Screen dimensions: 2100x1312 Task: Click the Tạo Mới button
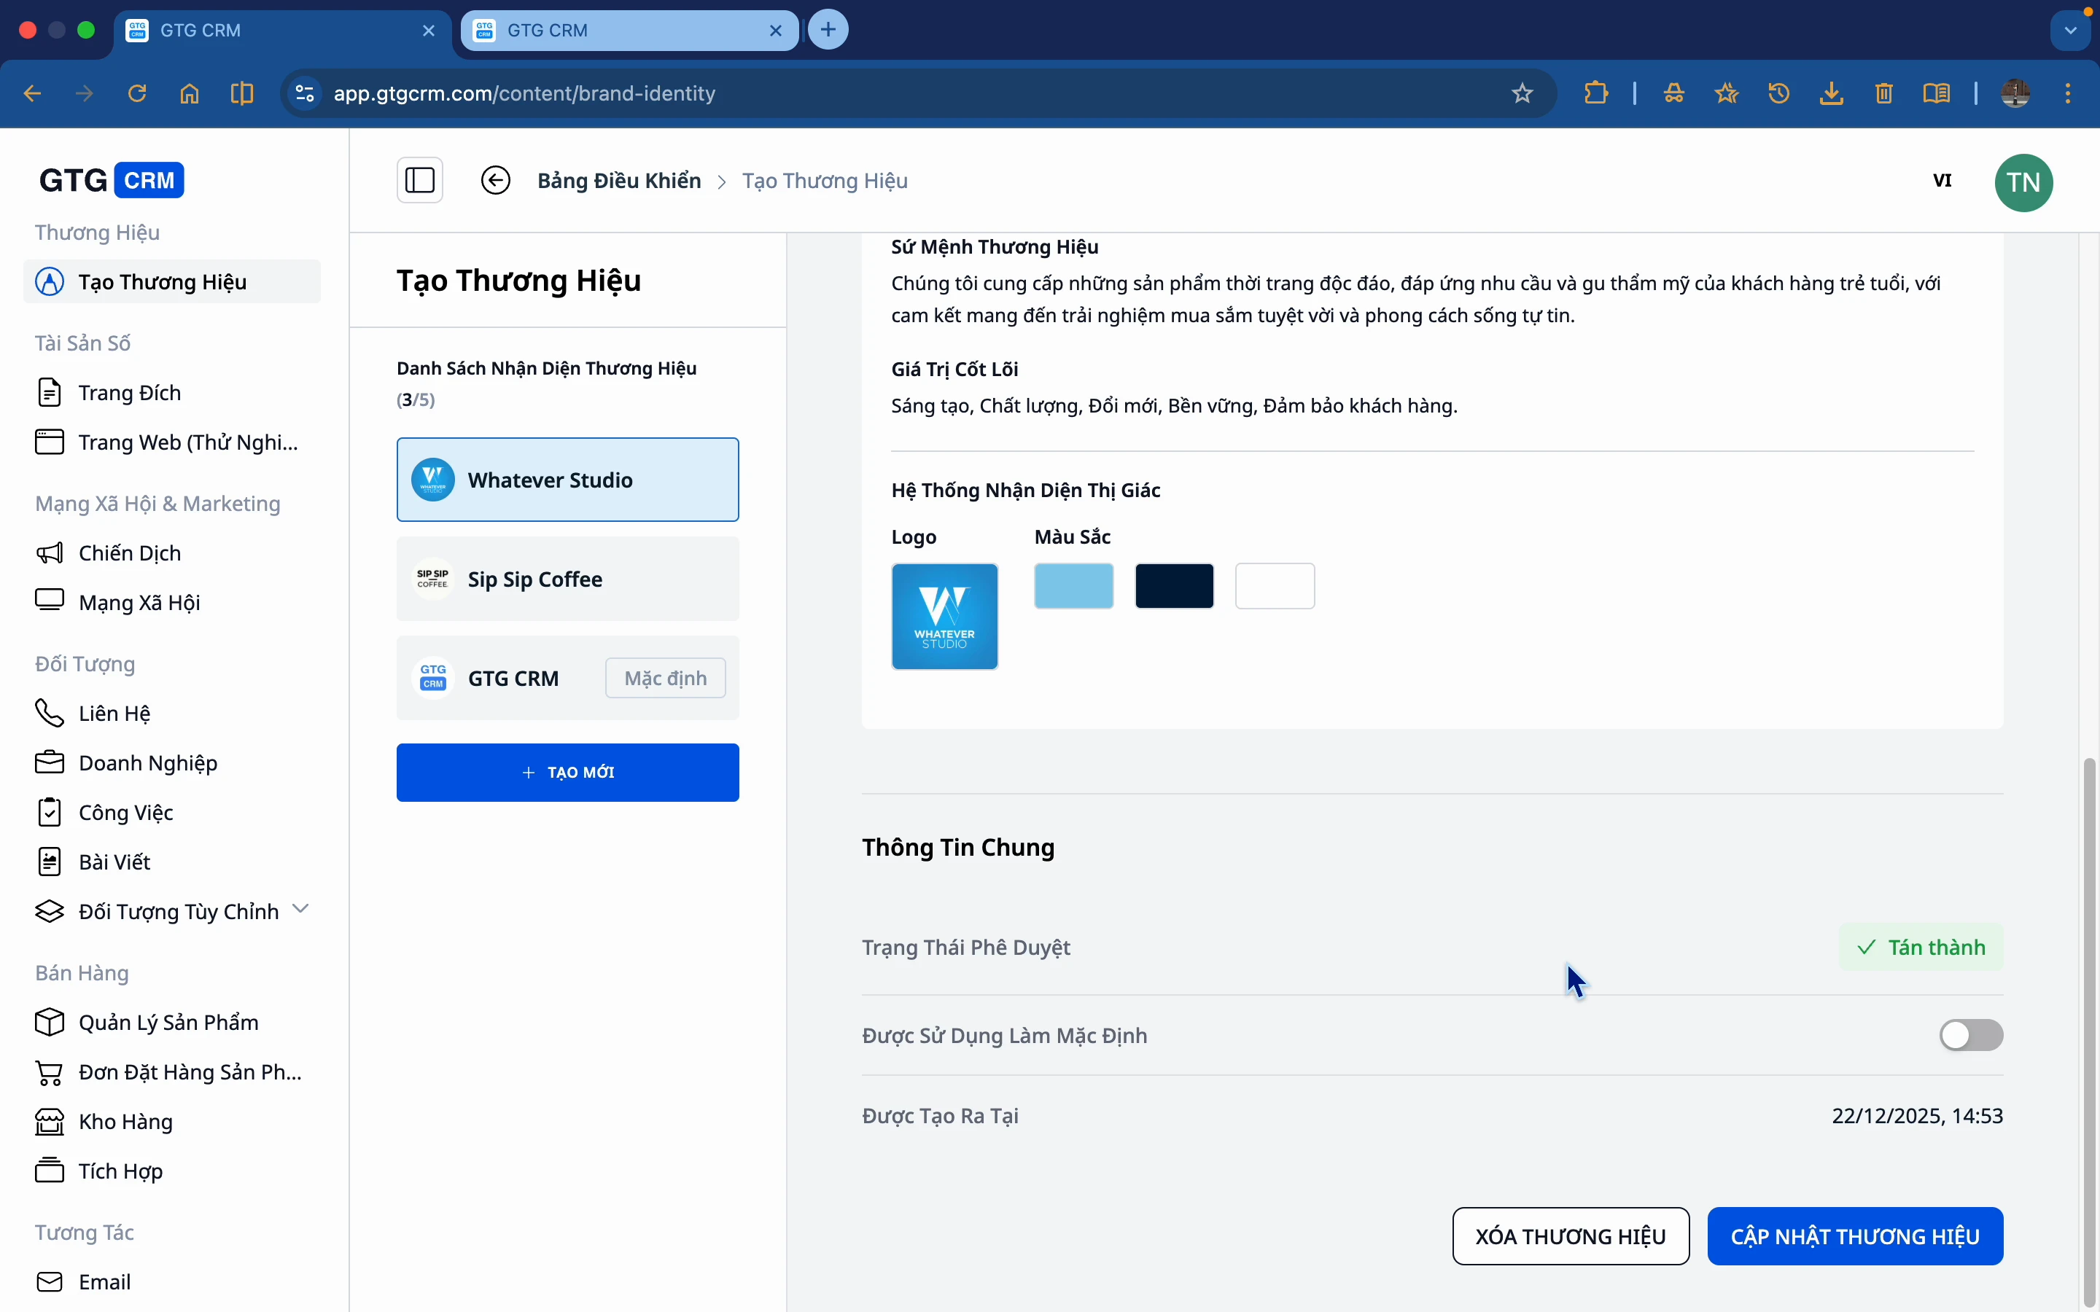pyautogui.click(x=567, y=773)
